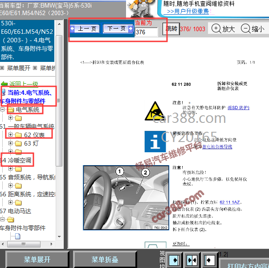The width and height of the screenshot is (269, 268).
Task: Click sidebar horizontal scrollbar right arrow
Action: (52, 244)
